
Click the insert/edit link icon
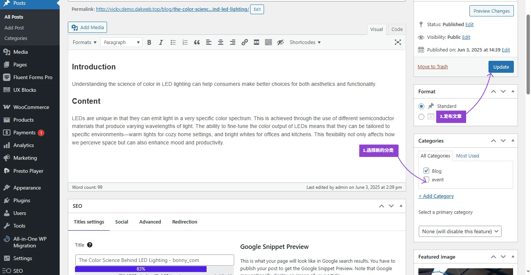(245, 43)
